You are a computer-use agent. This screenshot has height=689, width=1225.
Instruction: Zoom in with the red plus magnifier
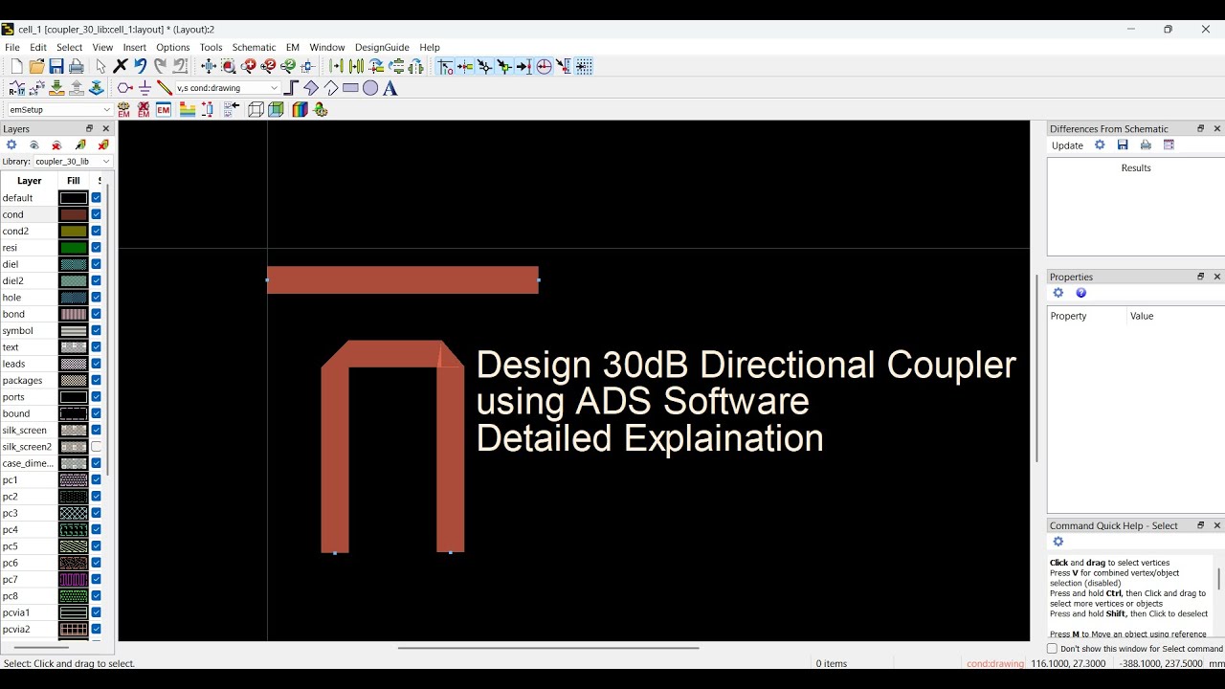click(249, 66)
